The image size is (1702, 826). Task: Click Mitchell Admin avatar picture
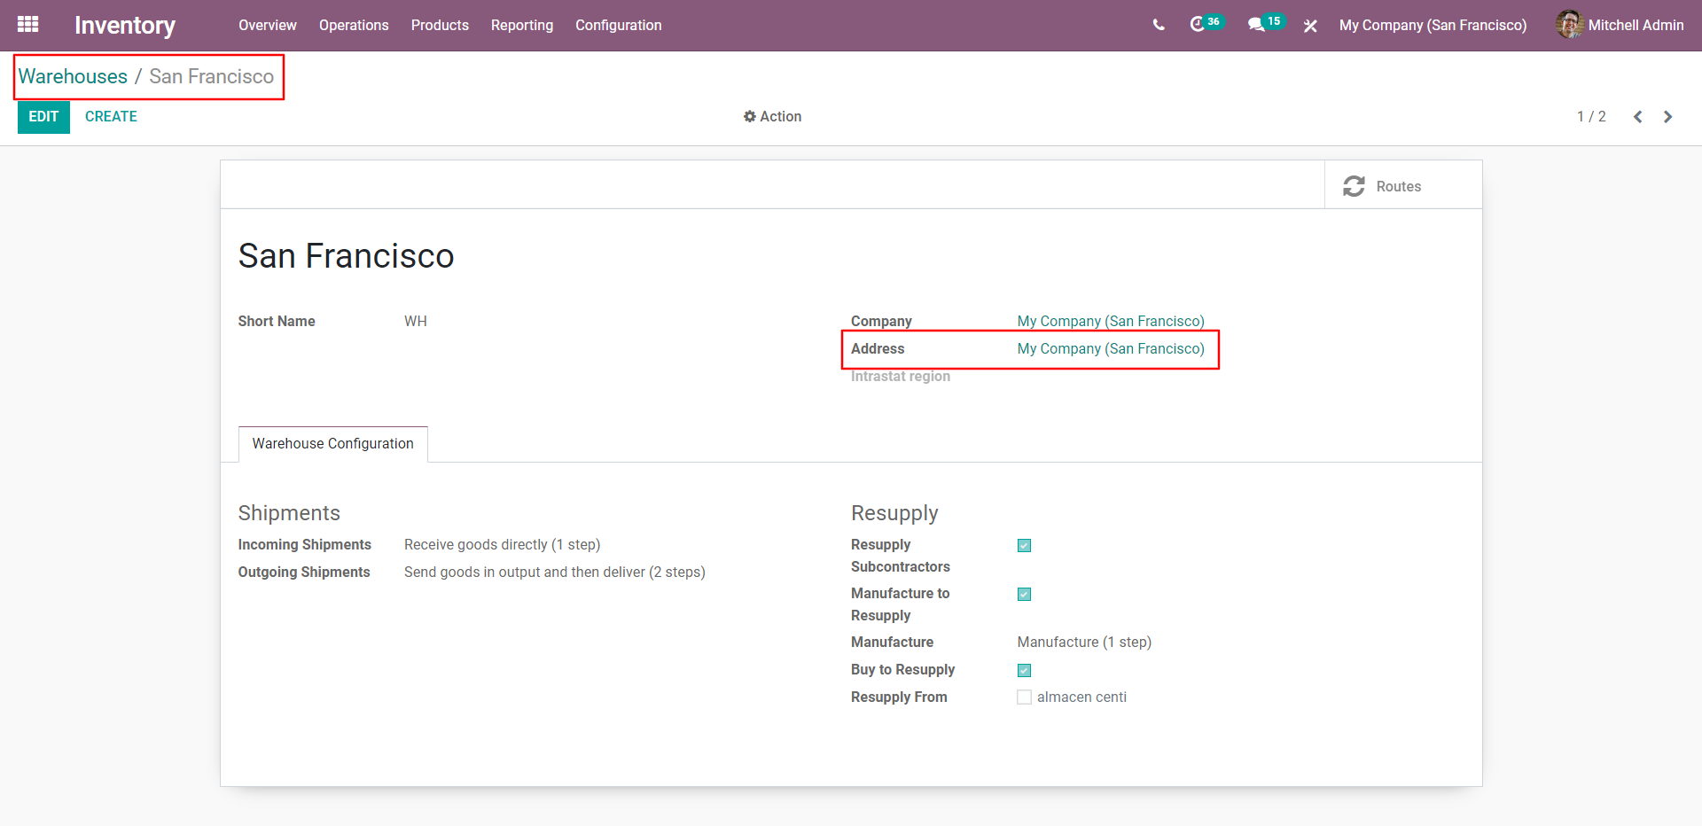click(1569, 25)
